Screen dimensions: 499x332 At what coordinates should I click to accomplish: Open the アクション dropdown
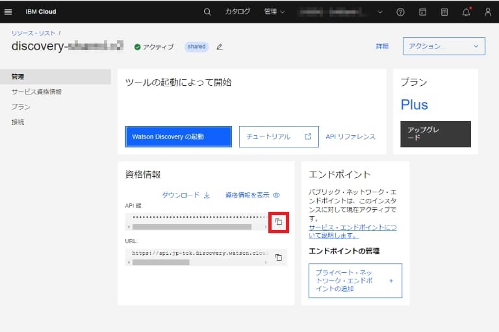pyautogui.click(x=444, y=46)
